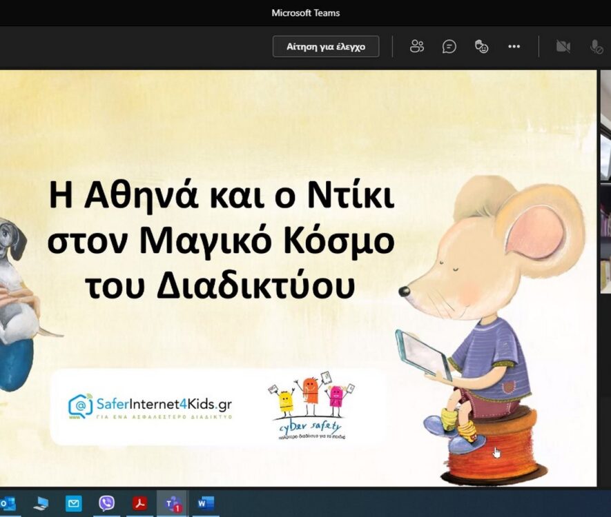Image resolution: width=611 pixels, height=517 pixels.
Task: Open the Teams participants panel
Action: pyautogui.click(x=417, y=47)
